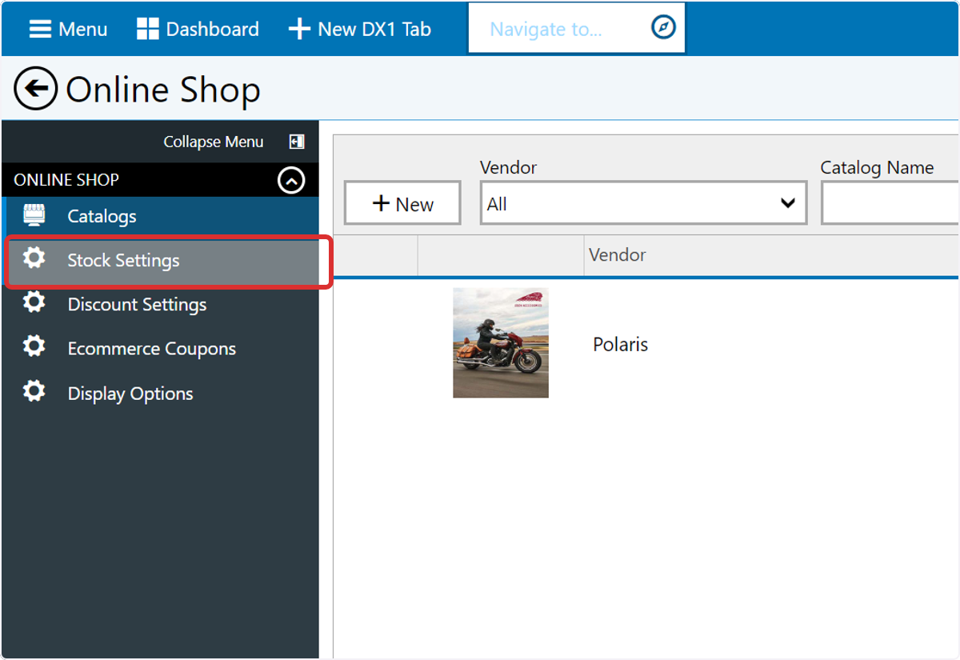Open the hamburger Menu icon

click(x=40, y=29)
